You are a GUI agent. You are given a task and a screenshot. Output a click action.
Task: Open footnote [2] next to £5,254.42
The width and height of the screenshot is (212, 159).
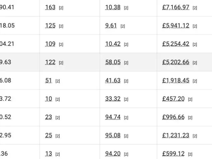click(x=195, y=45)
